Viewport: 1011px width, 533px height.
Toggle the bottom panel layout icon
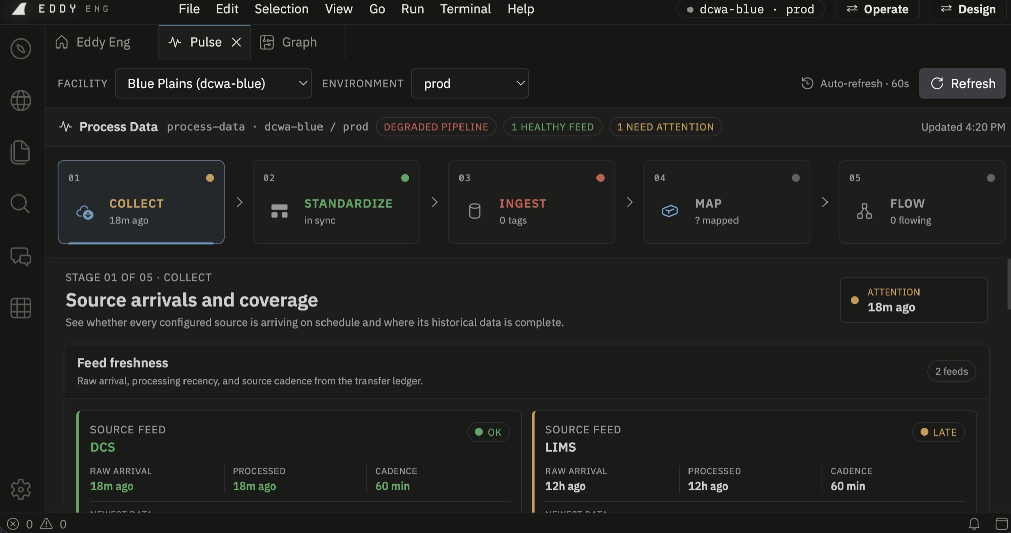(x=1001, y=524)
